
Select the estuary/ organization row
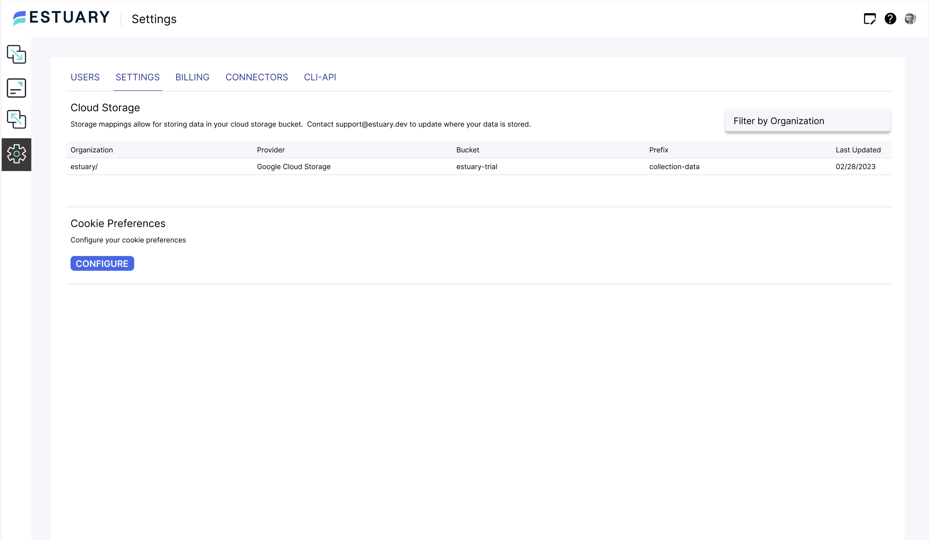[84, 166]
